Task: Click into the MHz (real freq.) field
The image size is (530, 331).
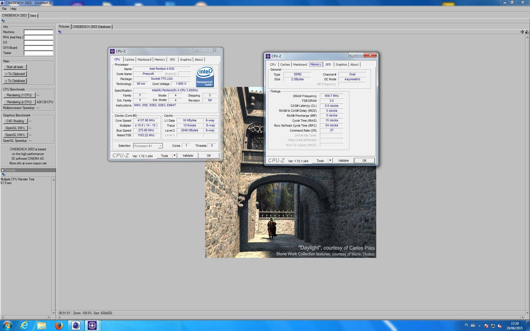Action: tap(38, 37)
